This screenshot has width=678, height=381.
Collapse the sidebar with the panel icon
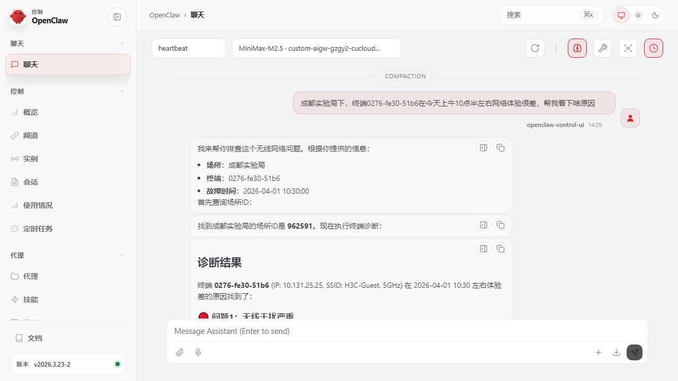117,17
